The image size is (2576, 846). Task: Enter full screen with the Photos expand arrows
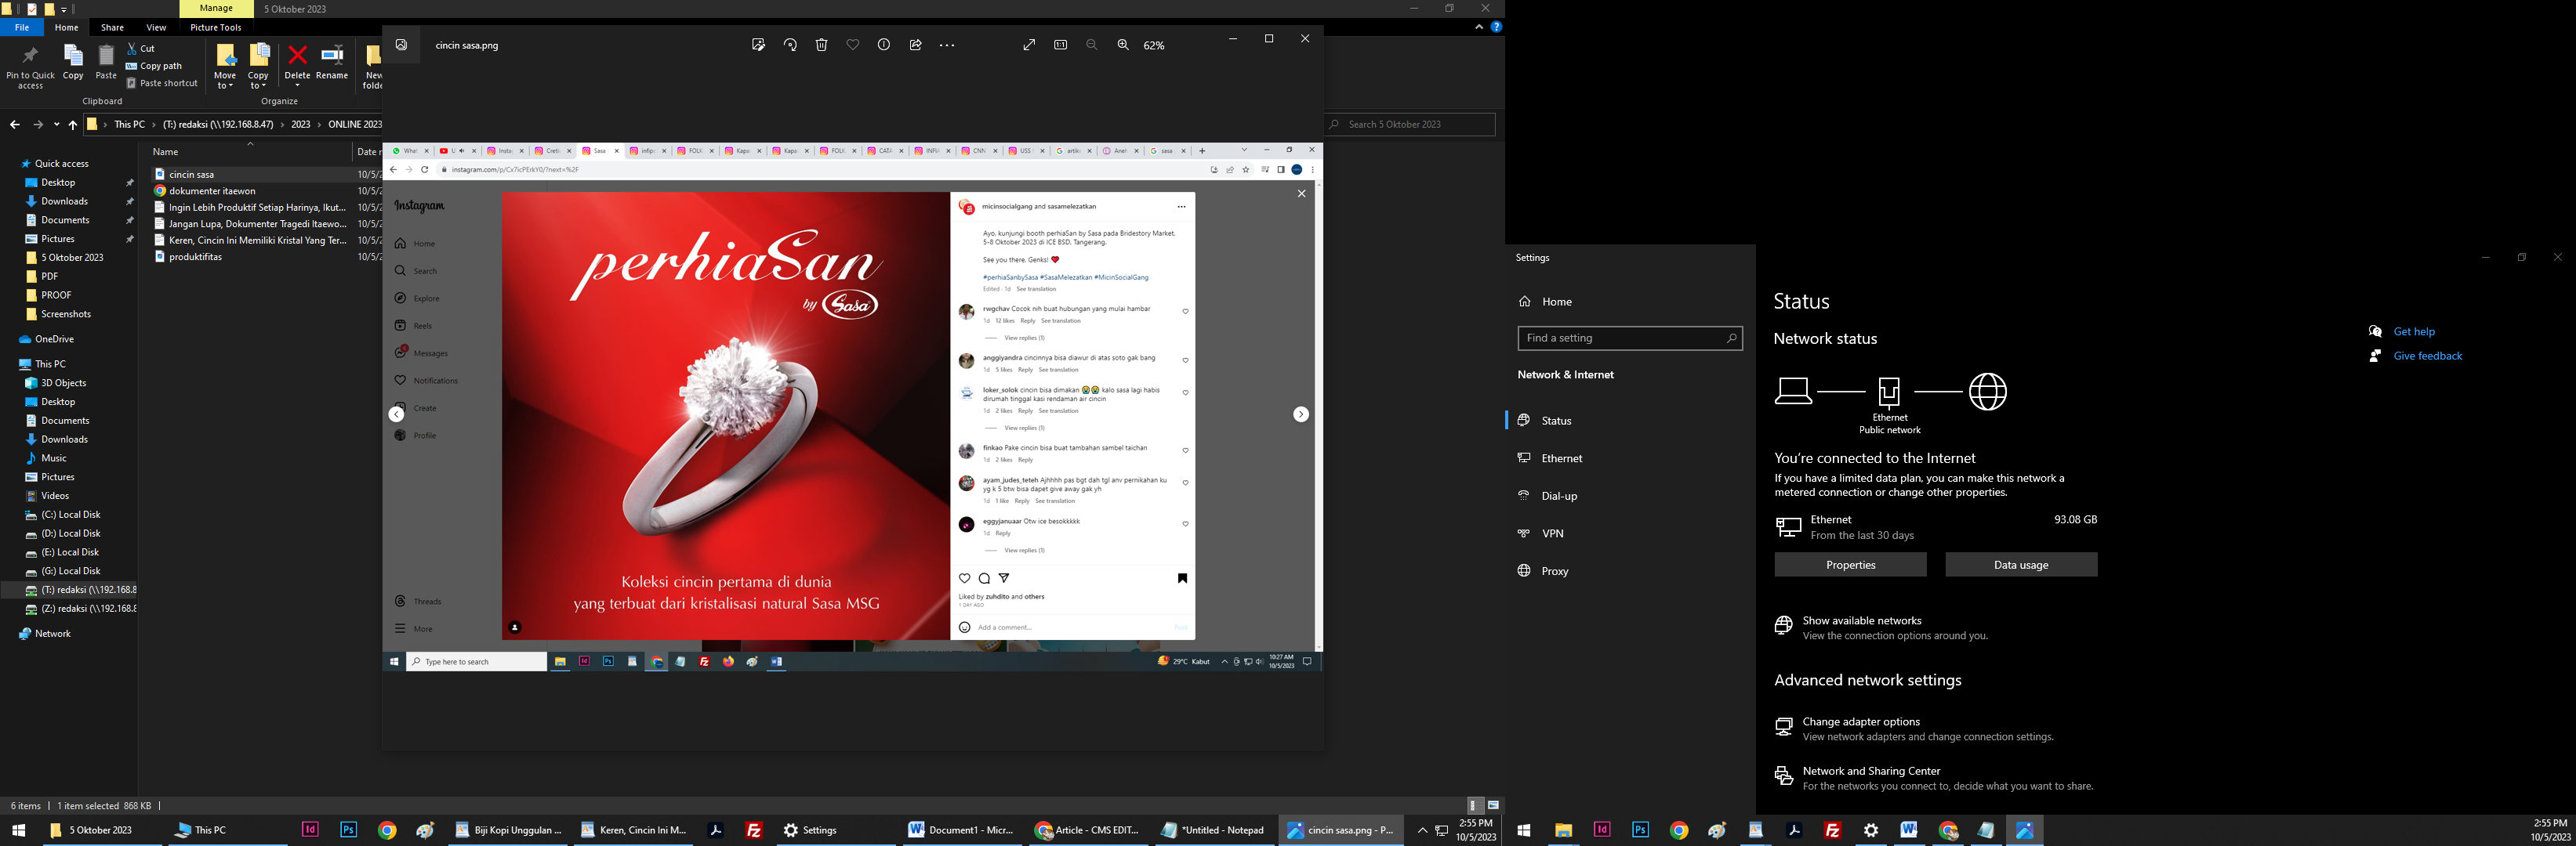(1029, 45)
